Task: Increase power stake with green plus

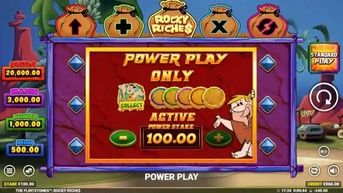Action: (219, 138)
